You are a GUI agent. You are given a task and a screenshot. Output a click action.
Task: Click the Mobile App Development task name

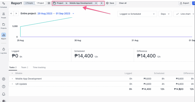(x=29, y=79)
